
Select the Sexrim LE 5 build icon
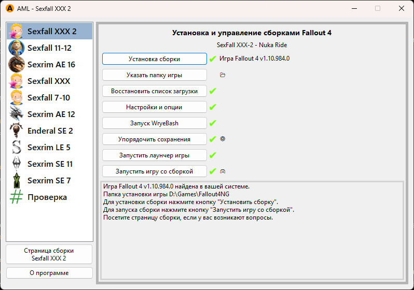(x=17, y=147)
